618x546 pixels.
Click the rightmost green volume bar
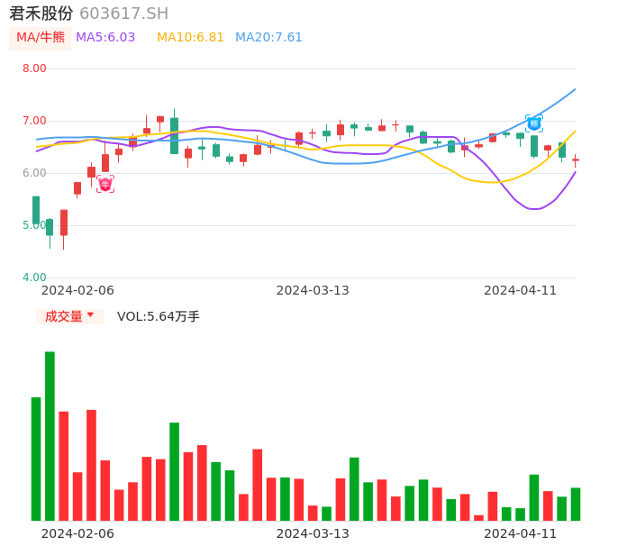(x=576, y=505)
